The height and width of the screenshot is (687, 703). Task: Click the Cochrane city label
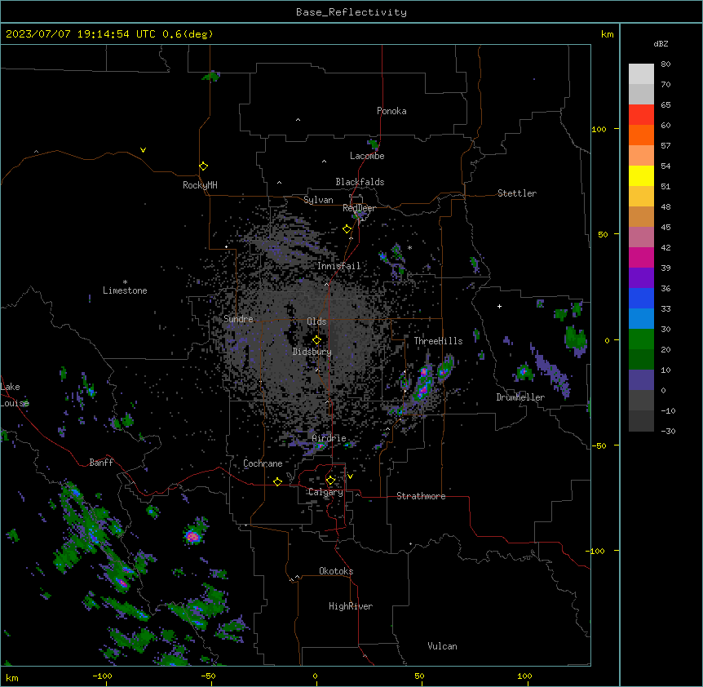tap(263, 463)
